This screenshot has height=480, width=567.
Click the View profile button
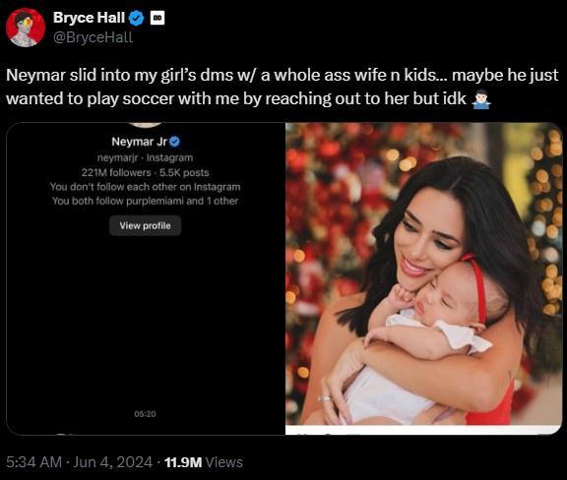tap(145, 225)
